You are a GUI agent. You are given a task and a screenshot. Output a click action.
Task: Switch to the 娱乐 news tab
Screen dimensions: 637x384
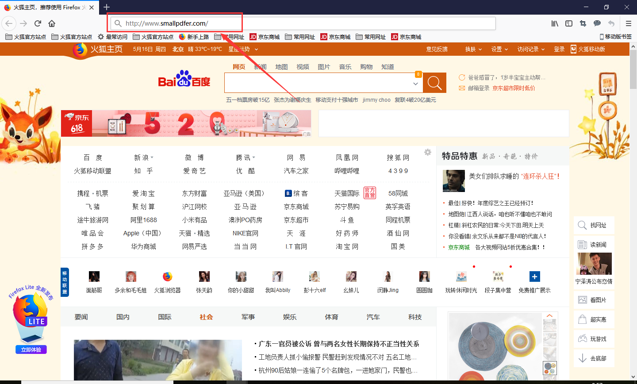(x=290, y=317)
